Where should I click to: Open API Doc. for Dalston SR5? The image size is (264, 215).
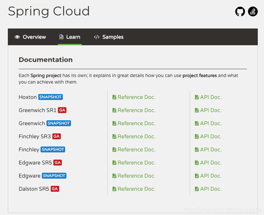[x=208, y=189]
